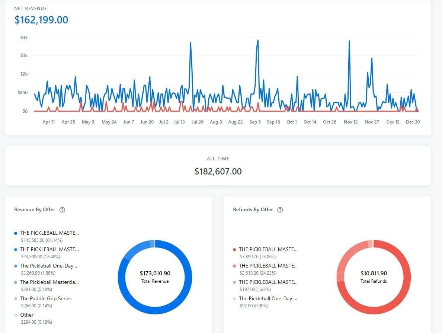Select The Pickleball One-Day $97.00 refund entry
Viewport: 442px width, 333px height.
(268, 299)
